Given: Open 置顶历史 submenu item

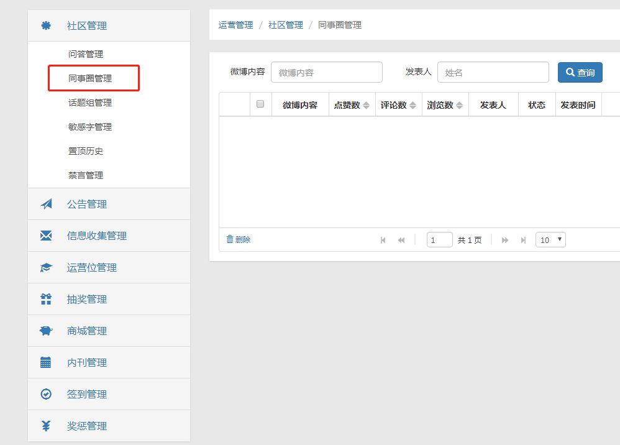Looking at the screenshot, I should coord(86,151).
